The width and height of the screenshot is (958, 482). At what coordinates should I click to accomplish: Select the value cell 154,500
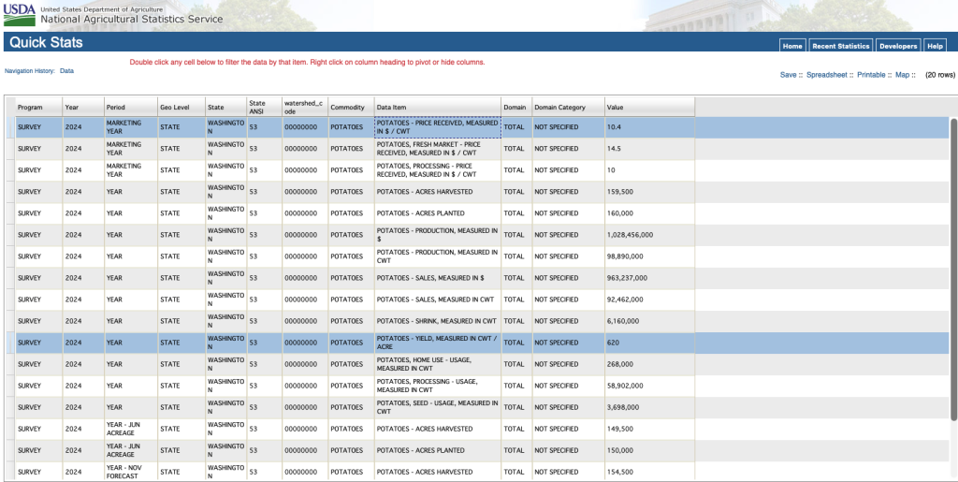click(649, 472)
